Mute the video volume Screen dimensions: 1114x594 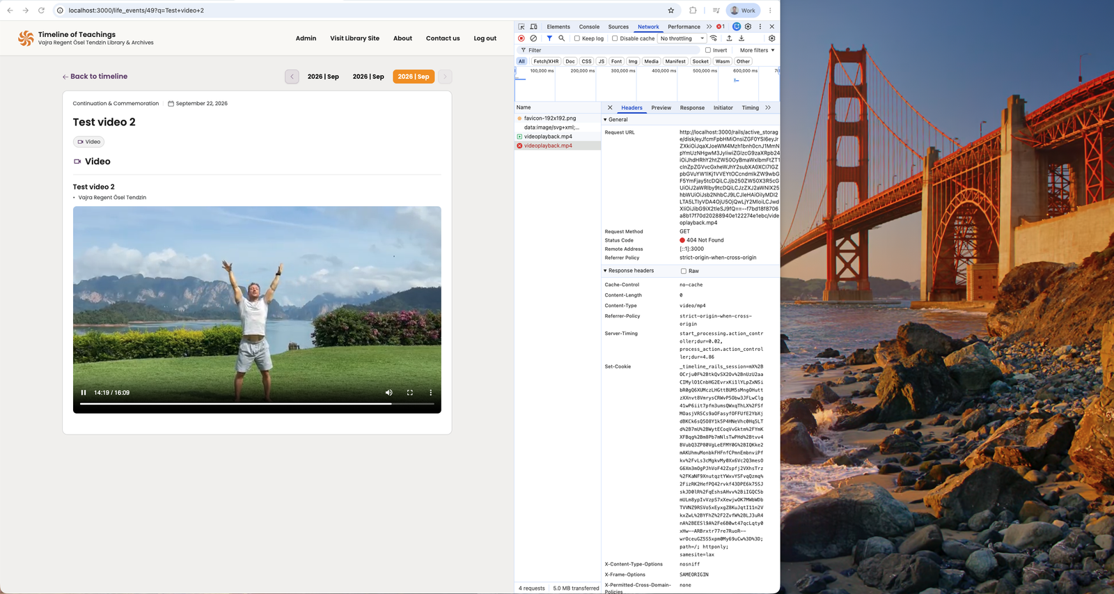click(x=389, y=393)
